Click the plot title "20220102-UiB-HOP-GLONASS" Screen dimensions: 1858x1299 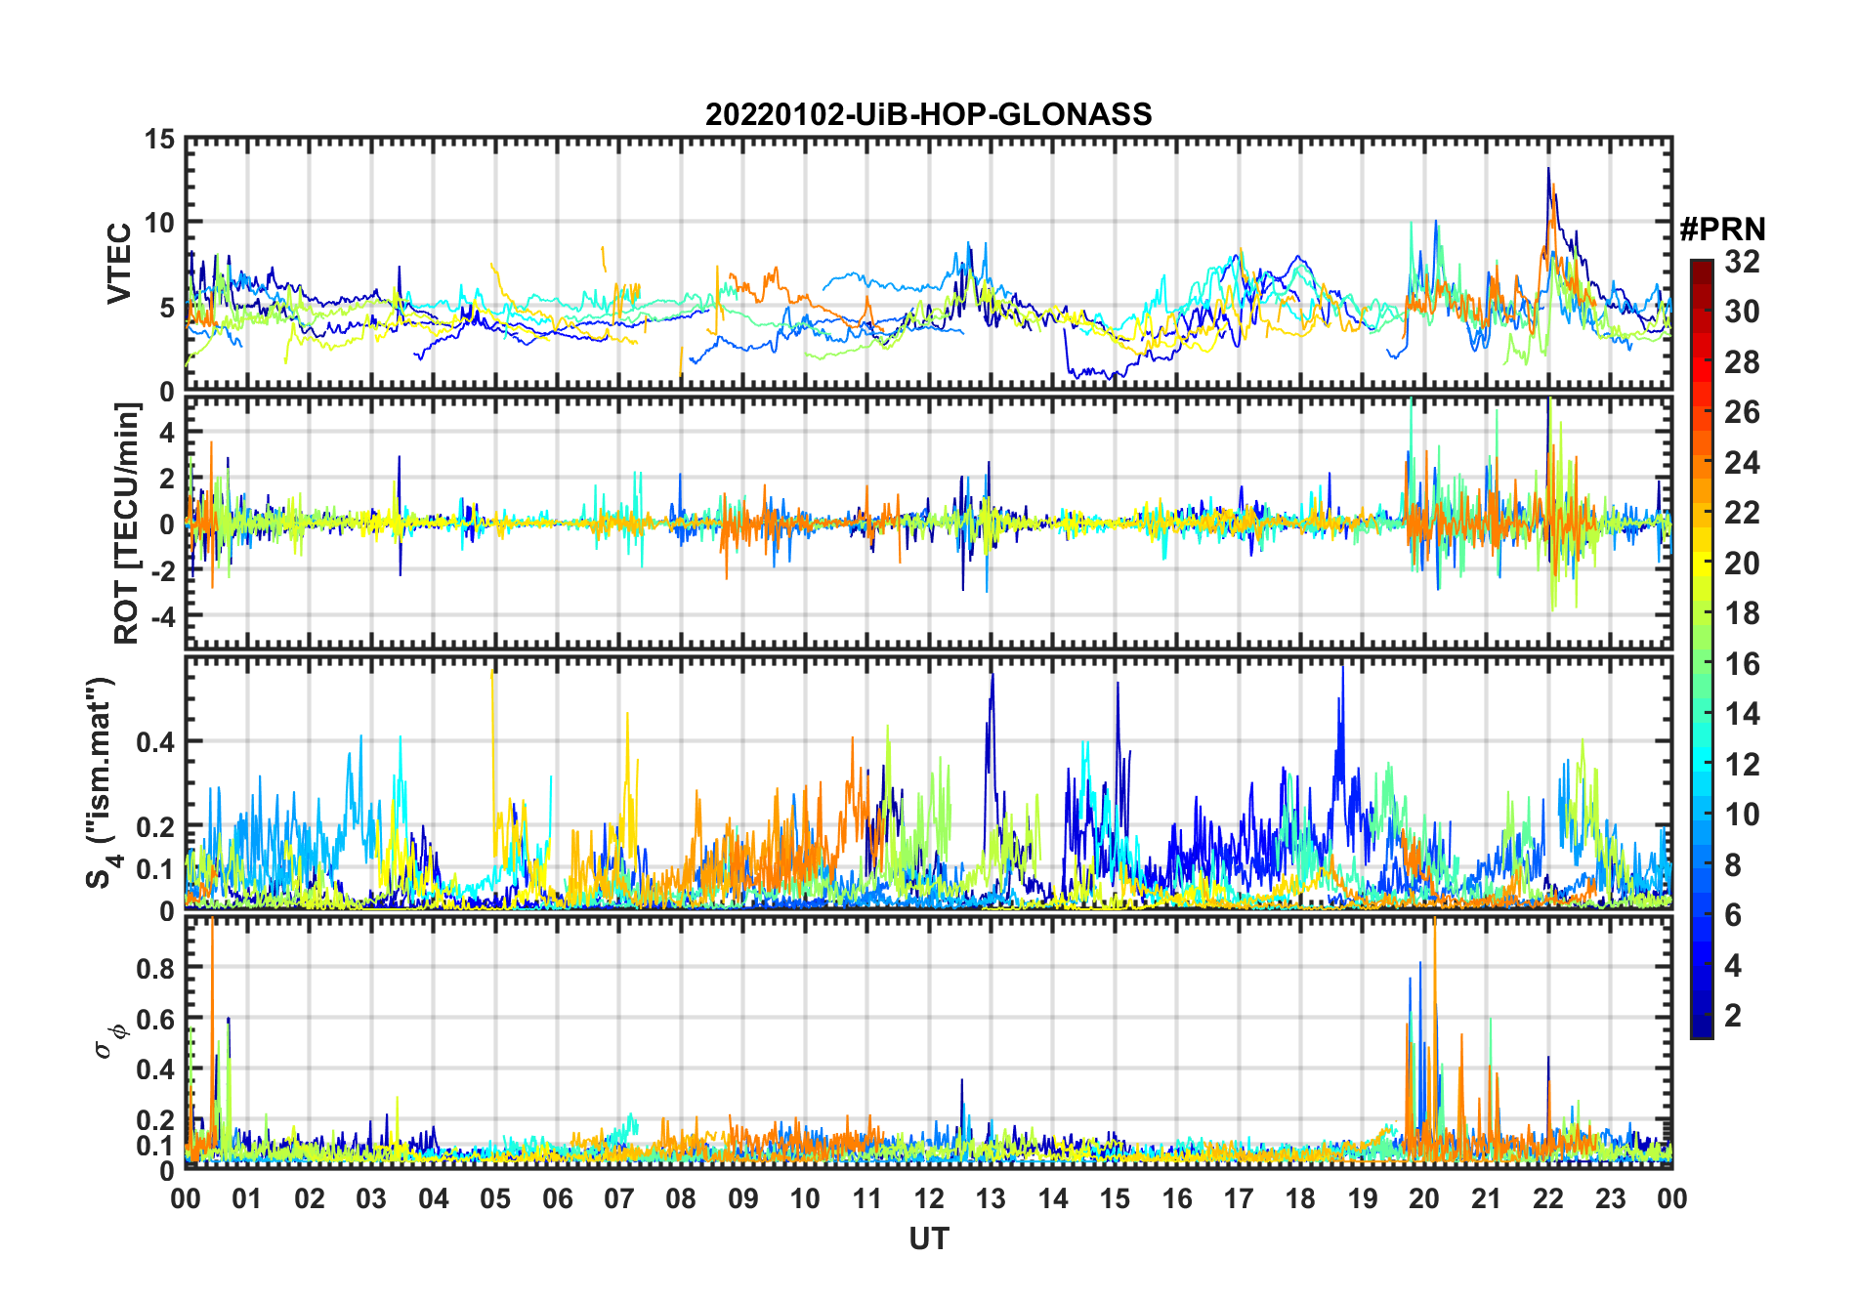pos(928,115)
